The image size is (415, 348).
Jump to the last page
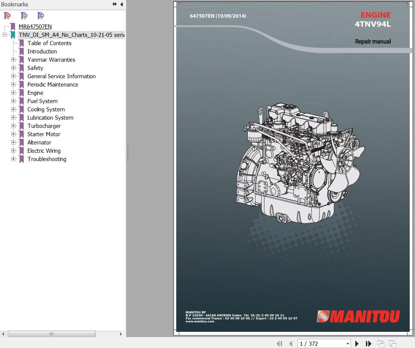[x=368, y=343]
